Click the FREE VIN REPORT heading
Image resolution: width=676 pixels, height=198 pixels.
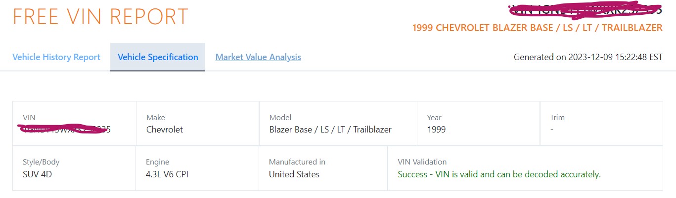point(100,17)
